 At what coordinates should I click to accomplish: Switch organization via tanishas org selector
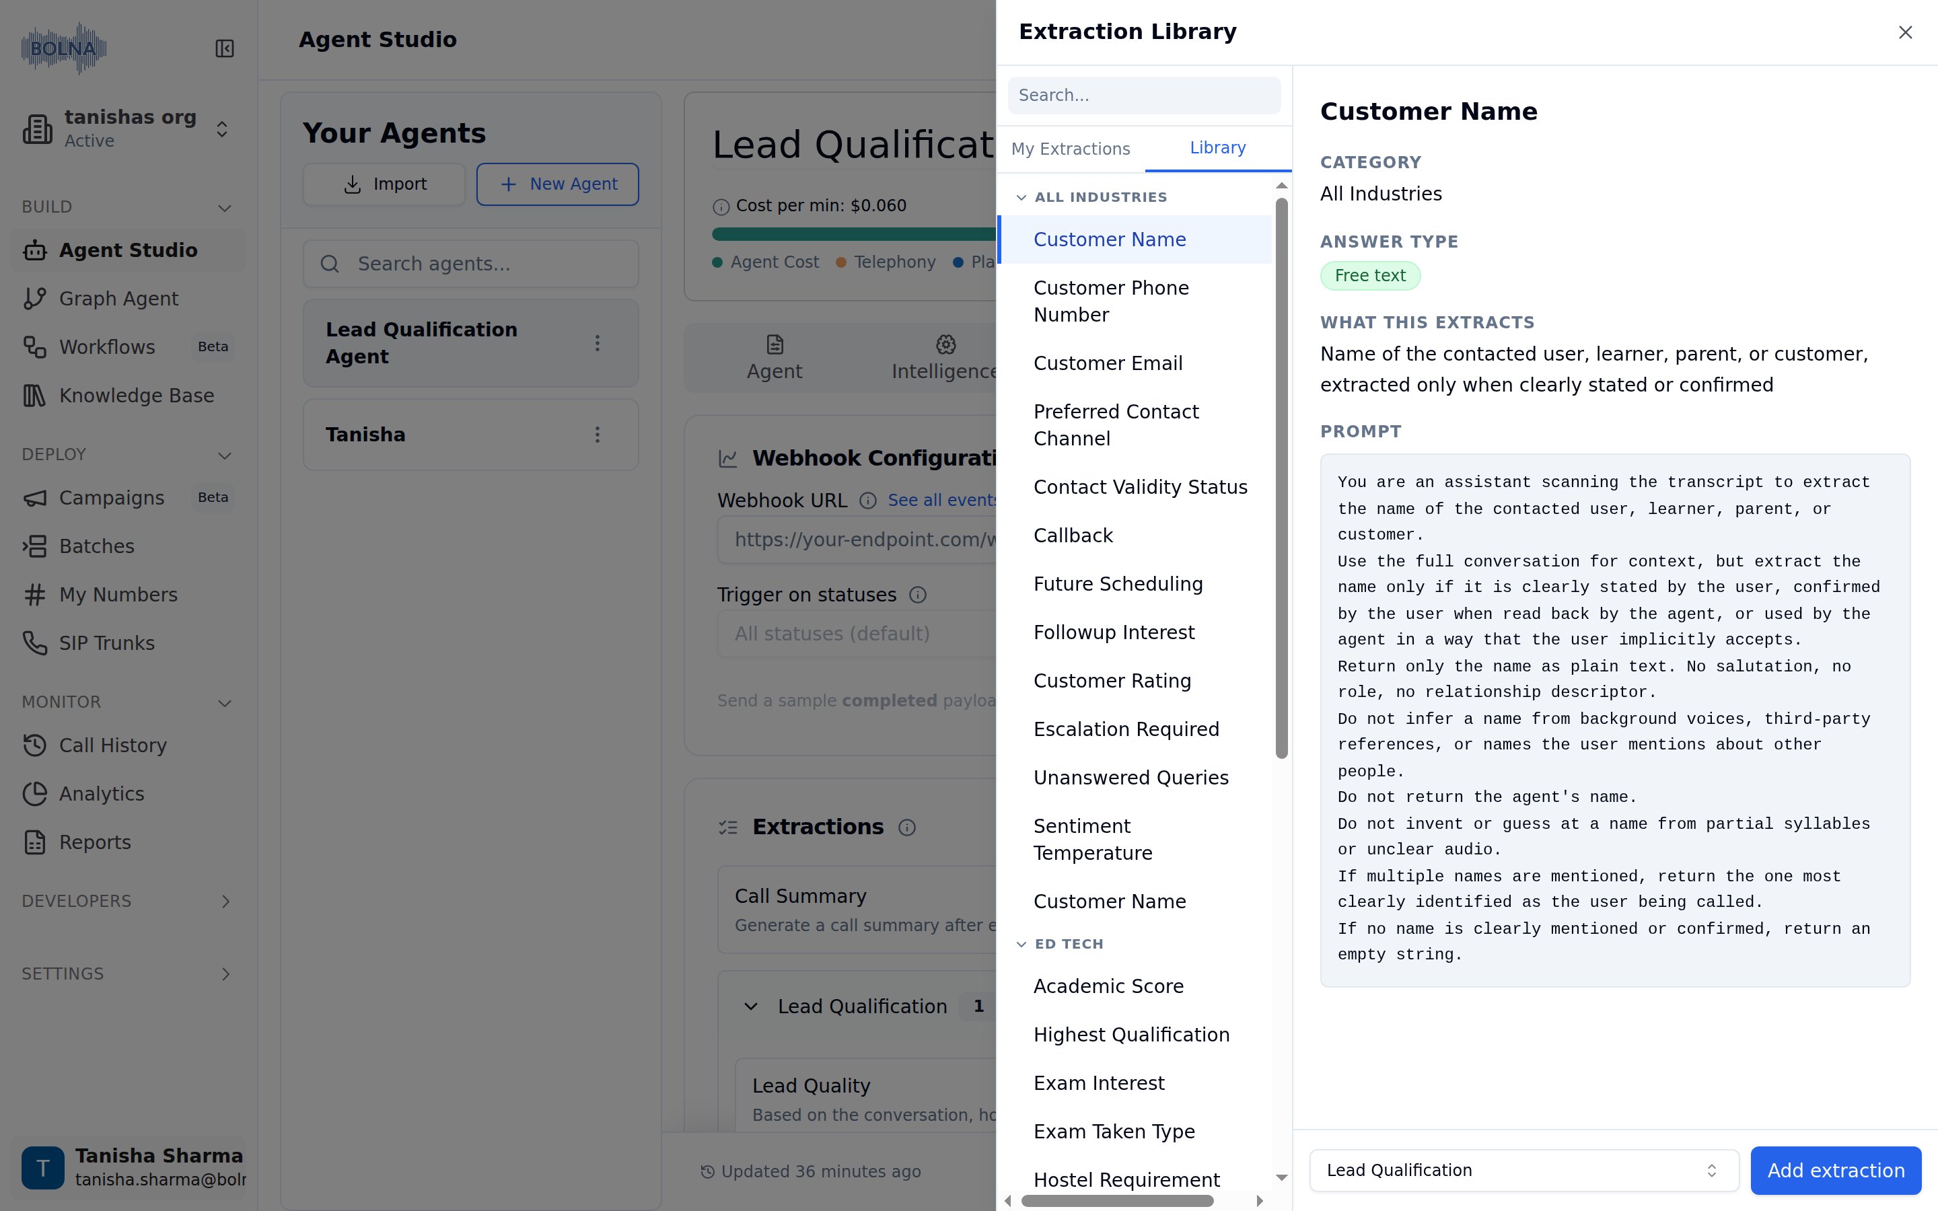128,129
